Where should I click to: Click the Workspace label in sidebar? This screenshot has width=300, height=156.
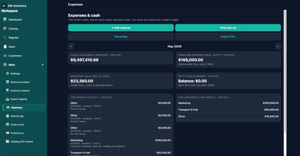(9, 11)
